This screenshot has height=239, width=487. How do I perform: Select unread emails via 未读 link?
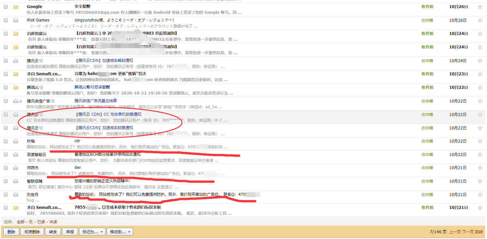[53, 222]
